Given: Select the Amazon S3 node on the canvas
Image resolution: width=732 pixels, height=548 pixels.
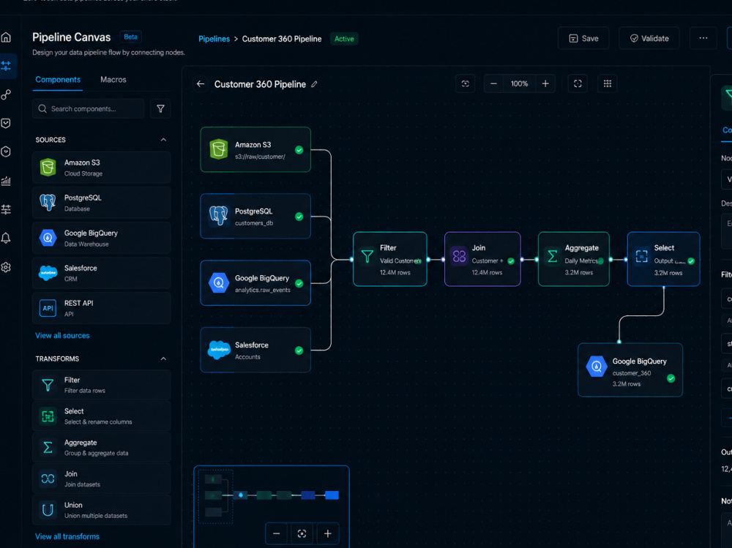Looking at the screenshot, I should 255,150.
